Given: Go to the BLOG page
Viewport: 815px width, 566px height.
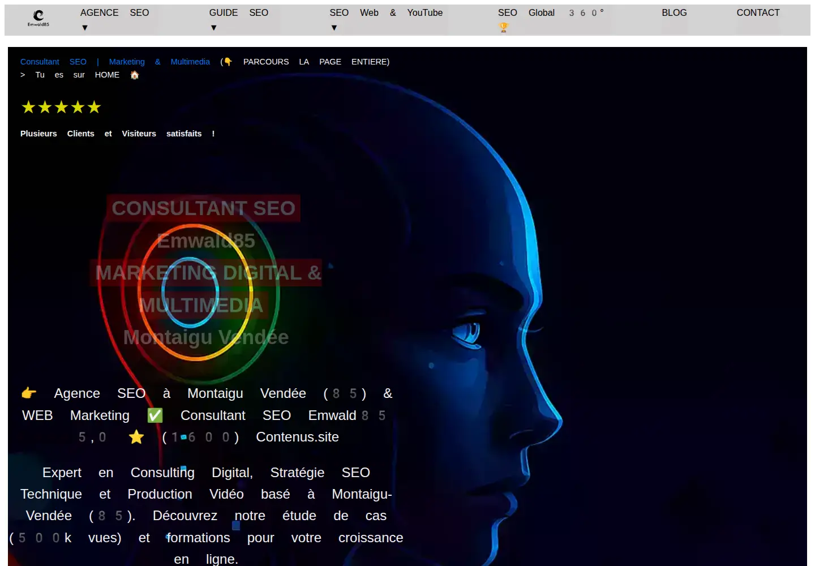Looking at the screenshot, I should point(674,12).
